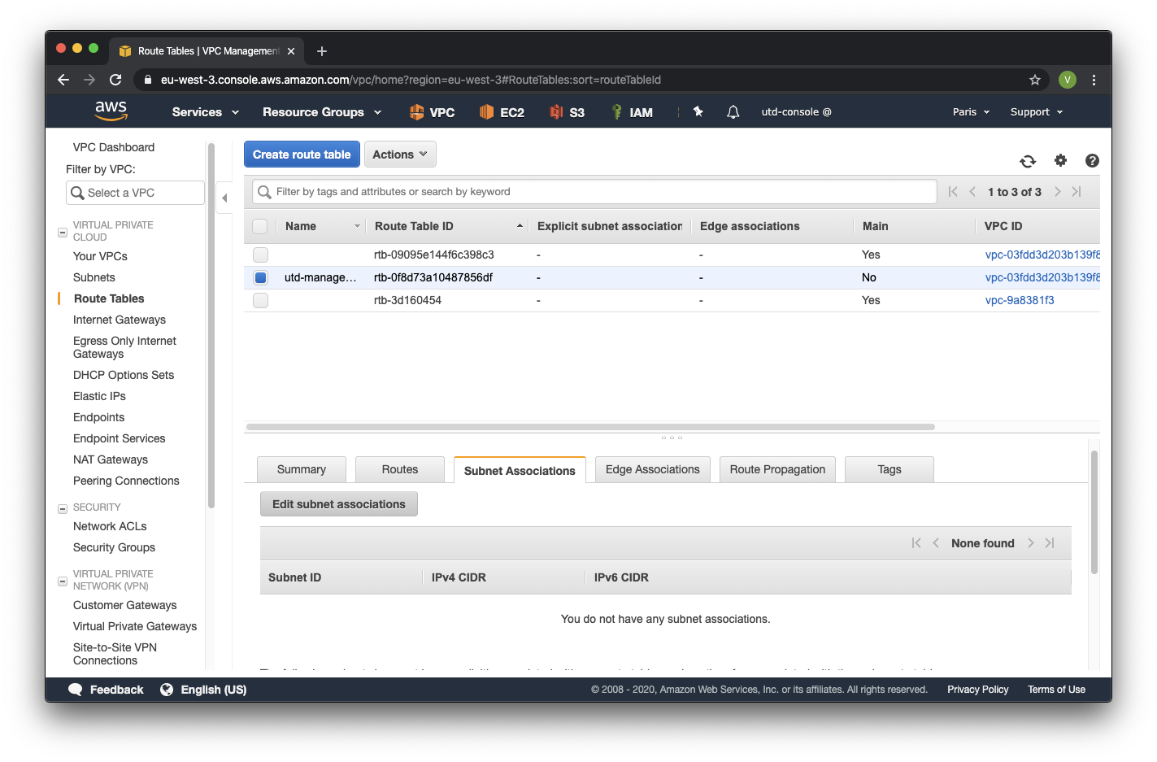
Task: Open the Support dropdown menu
Action: point(1037,112)
